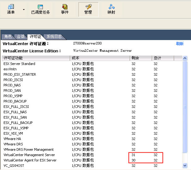Screen dimensions: 191x170
Task: Open 已调度任务 scheduled tasks view
Action: tap(40, 9)
